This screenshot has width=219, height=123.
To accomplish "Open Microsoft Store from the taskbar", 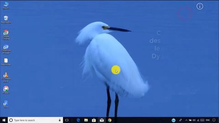I will click(94, 120).
